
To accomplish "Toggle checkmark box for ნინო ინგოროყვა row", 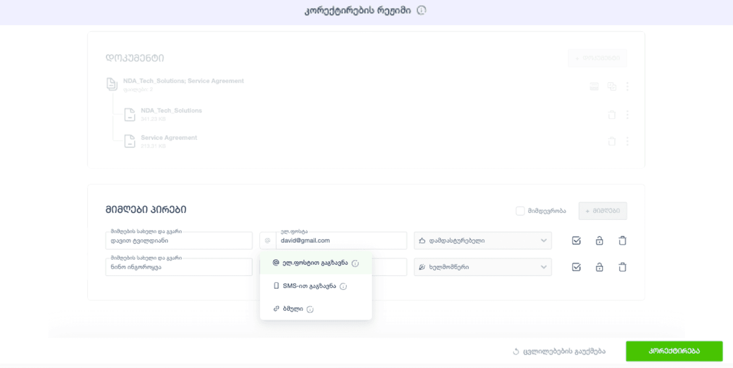I will click(576, 267).
